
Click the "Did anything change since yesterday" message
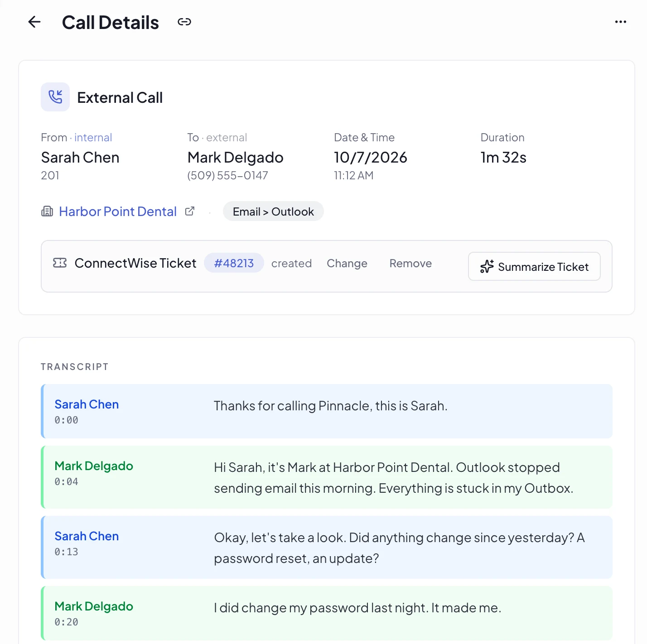click(x=399, y=548)
